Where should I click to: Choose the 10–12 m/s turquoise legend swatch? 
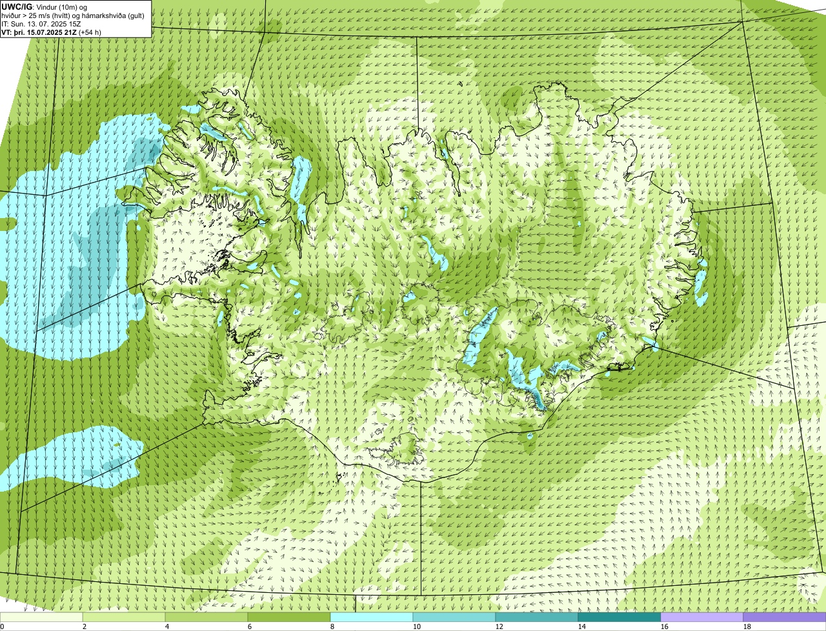454,617
